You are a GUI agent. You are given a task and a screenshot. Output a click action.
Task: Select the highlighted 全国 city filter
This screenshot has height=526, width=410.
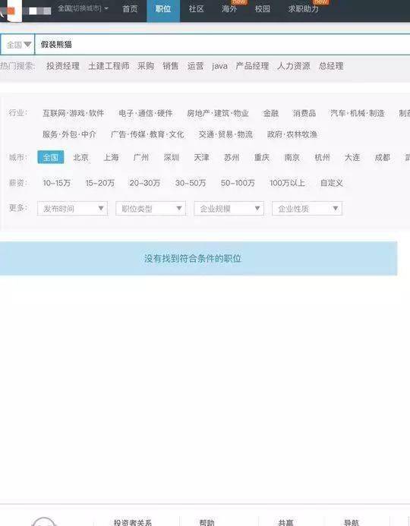pos(51,157)
